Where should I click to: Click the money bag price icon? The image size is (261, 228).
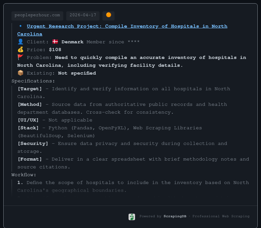(x=21, y=50)
